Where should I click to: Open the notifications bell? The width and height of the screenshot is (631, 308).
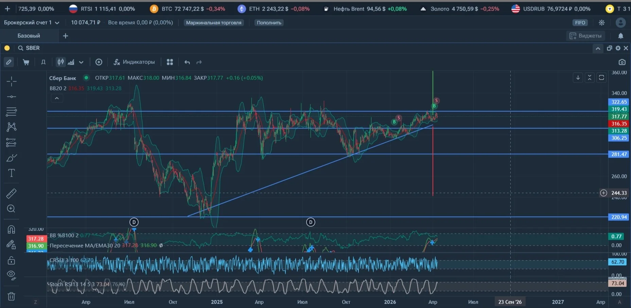(x=621, y=36)
